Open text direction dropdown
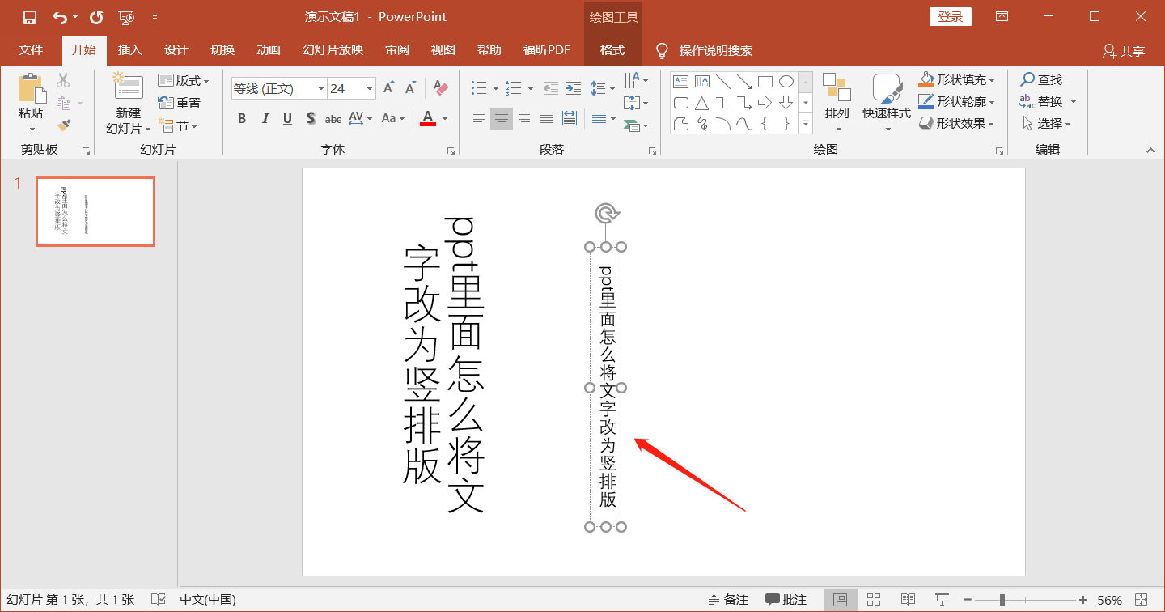 [637, 81]
